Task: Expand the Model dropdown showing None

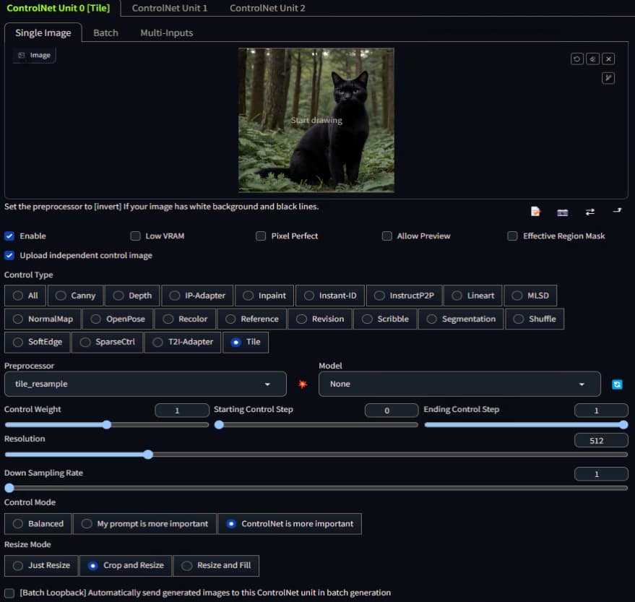Action: [459, 384]
